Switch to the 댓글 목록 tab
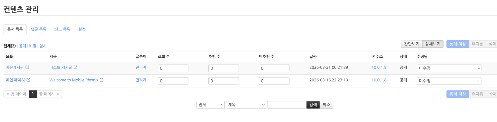This screenshot has height=122, width=497. point(39,29)
